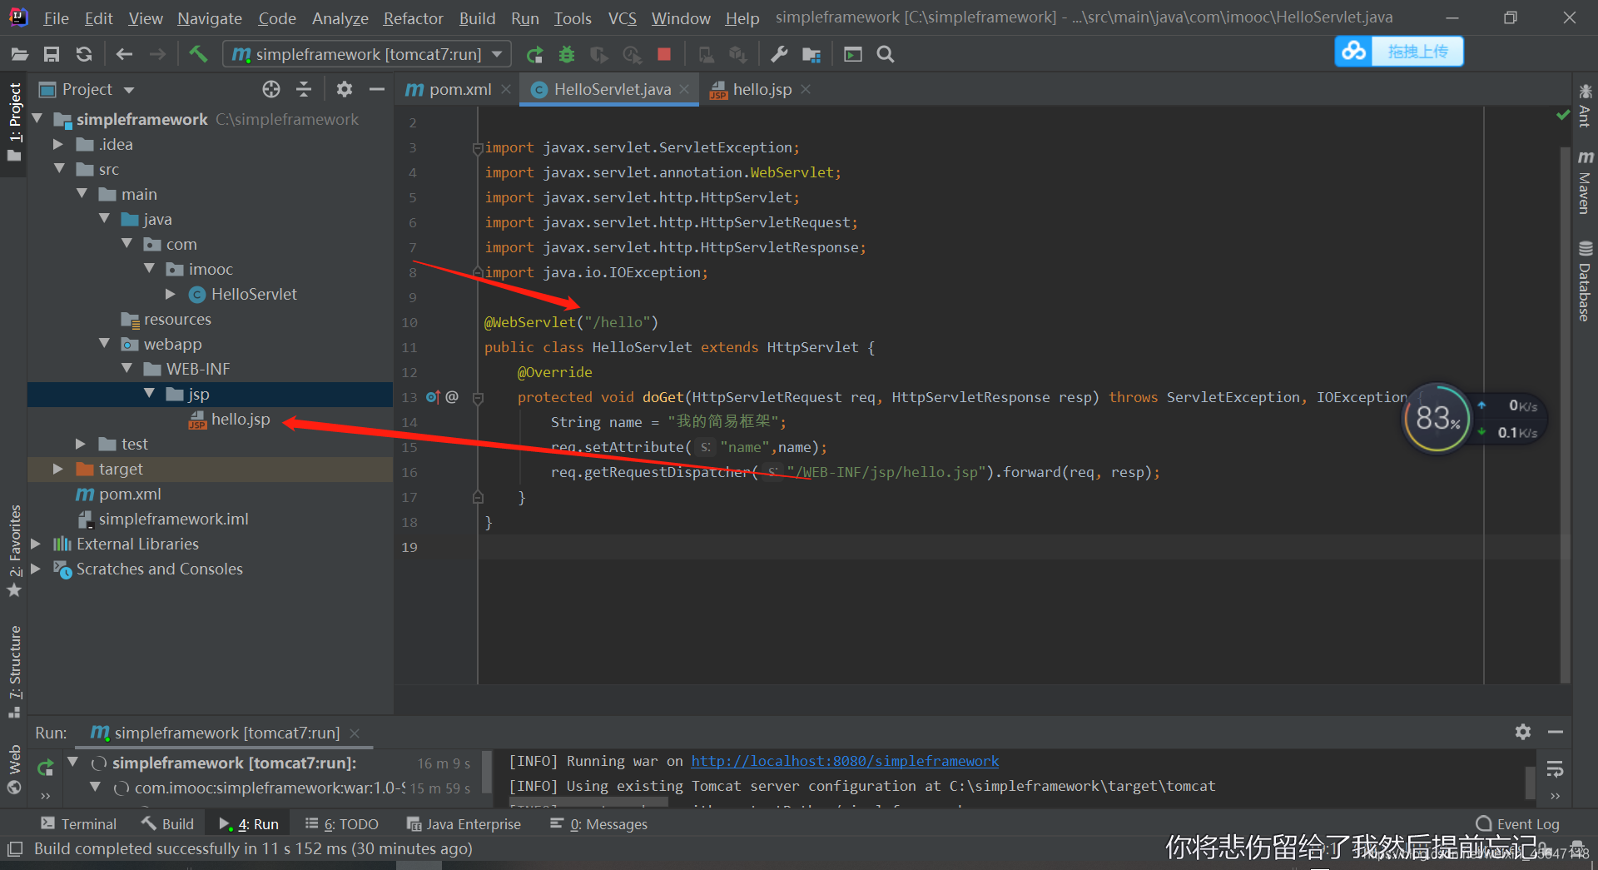Screen dimensions: 1598x870
Task: Locate current file with the crosshair icon
Action: 271,89
